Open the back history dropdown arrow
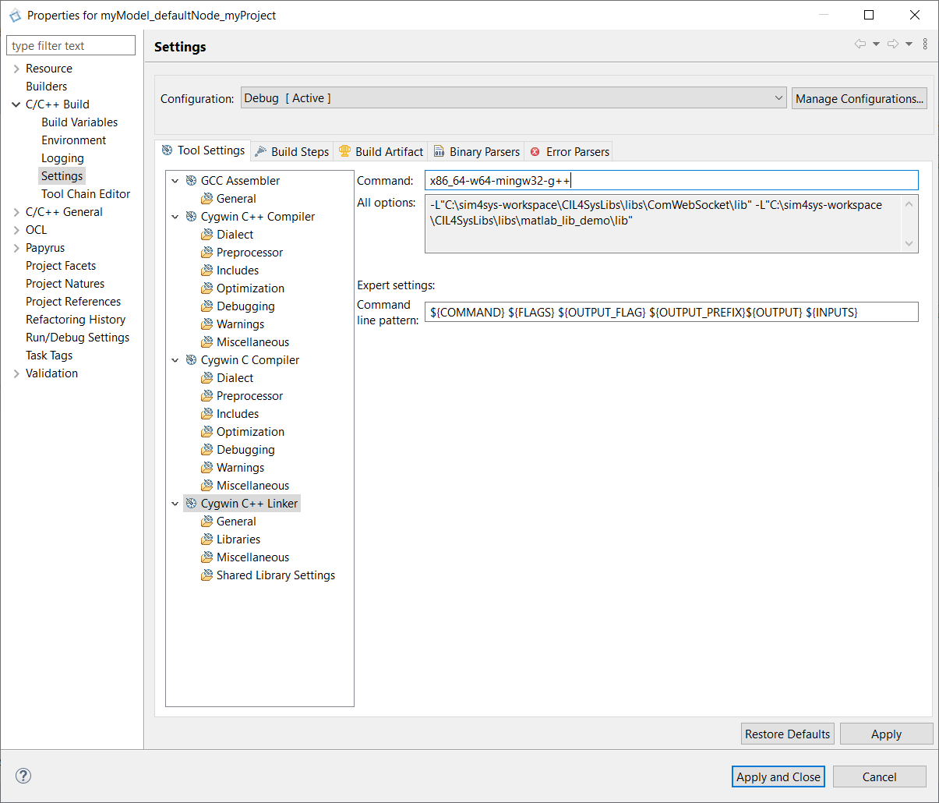Viewport: 939px width, 803px height. [x=876, y=44]
